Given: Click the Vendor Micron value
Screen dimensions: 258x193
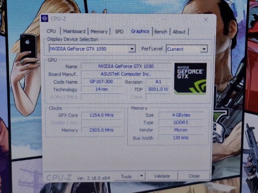Looking at the screenshot, I should [181, 130].
